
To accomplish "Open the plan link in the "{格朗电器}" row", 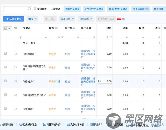I will point(88,54).
